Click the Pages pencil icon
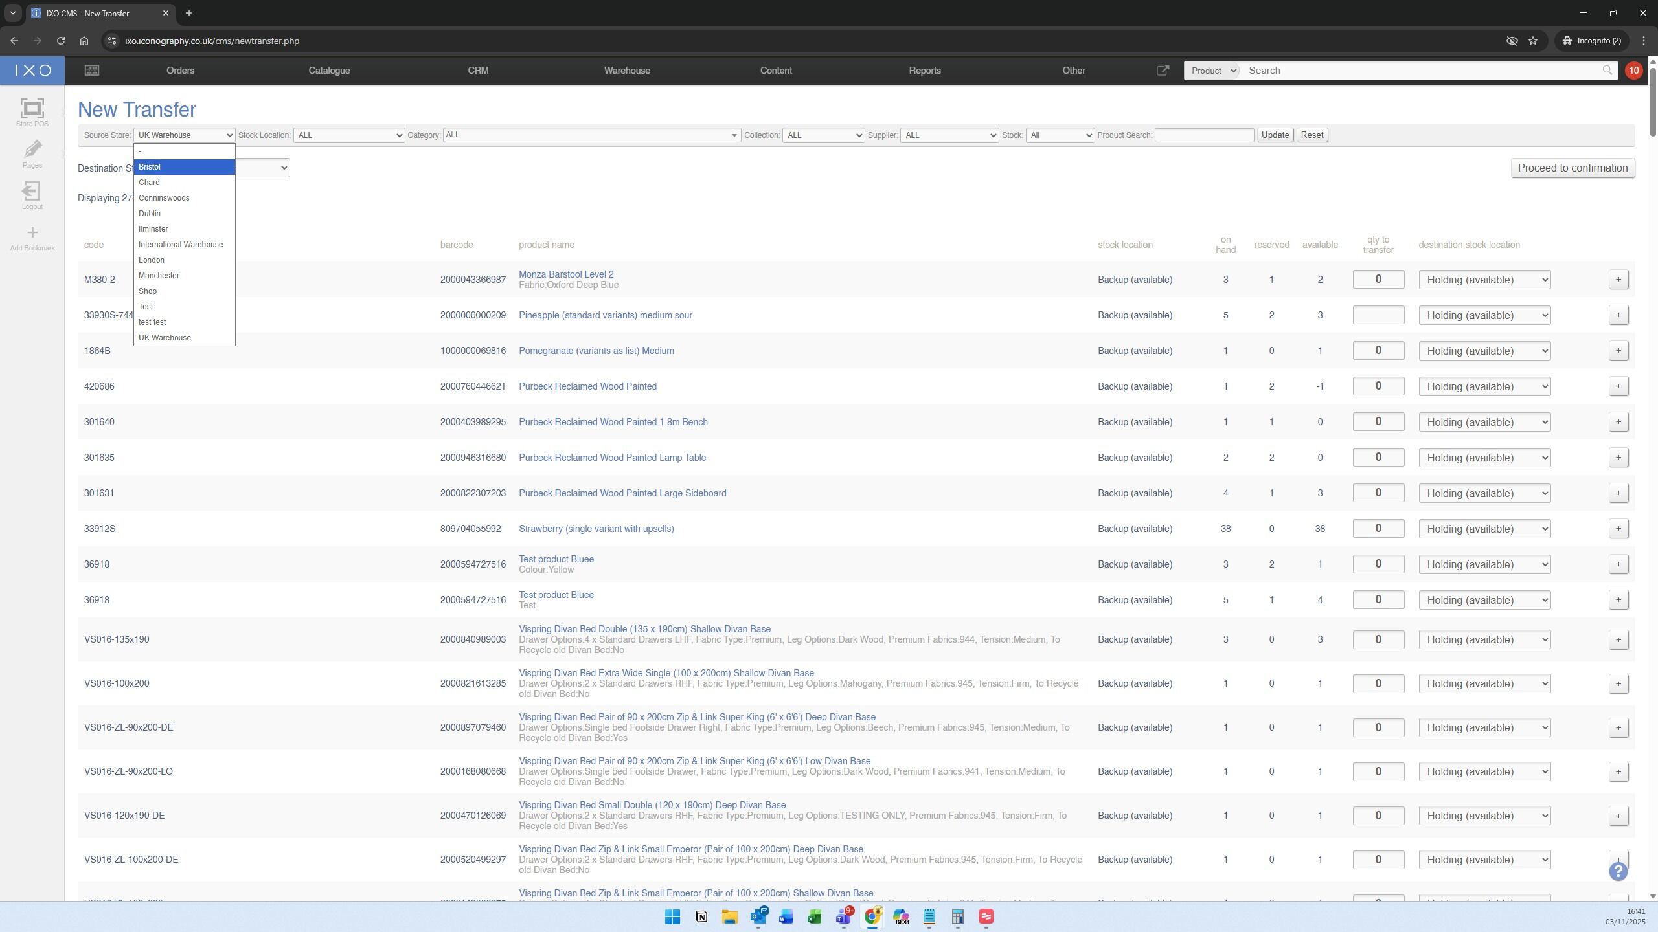The width and height of the screenshot is (1658, 932). (x=32, y=150)
